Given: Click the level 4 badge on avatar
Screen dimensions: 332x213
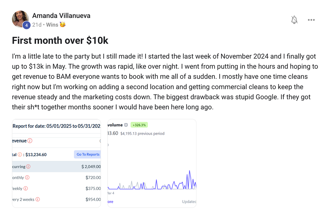Looking at the screenshot, I should (x=27, y=25).
